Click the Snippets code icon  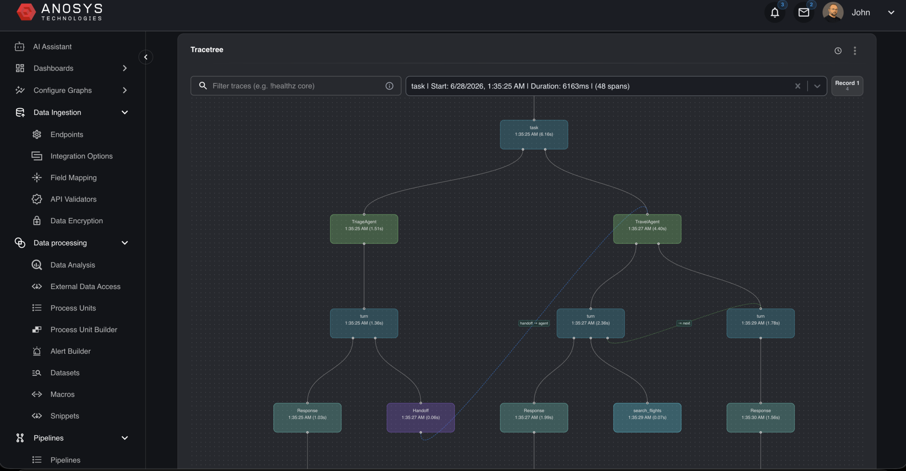pos(37,416)
